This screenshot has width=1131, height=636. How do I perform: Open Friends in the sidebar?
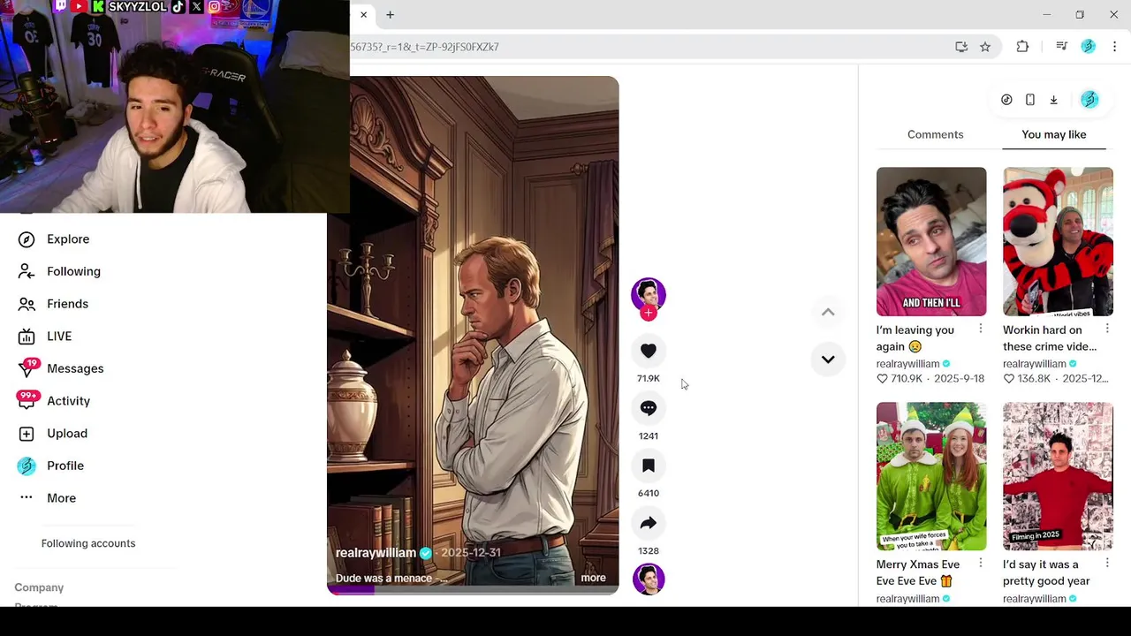click(67, 304)
